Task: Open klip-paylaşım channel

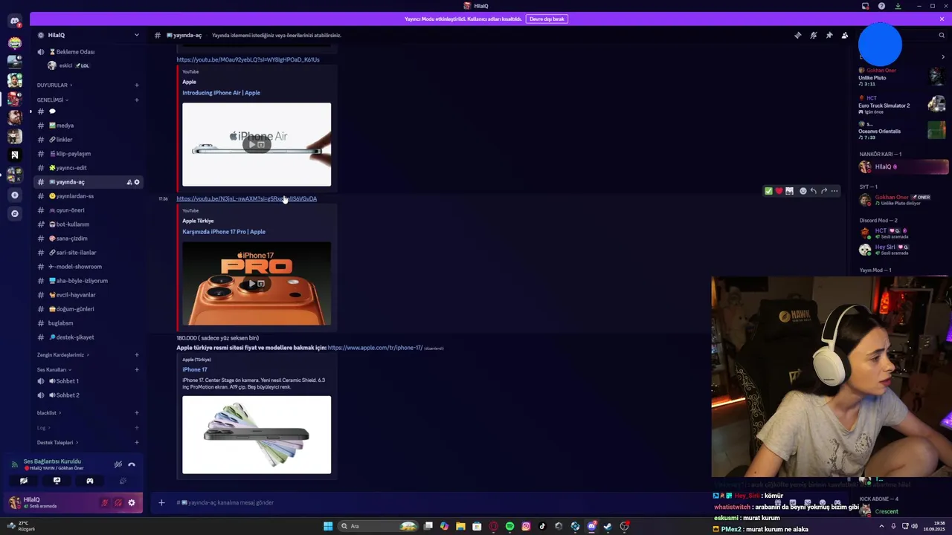Action: point(89,154)
